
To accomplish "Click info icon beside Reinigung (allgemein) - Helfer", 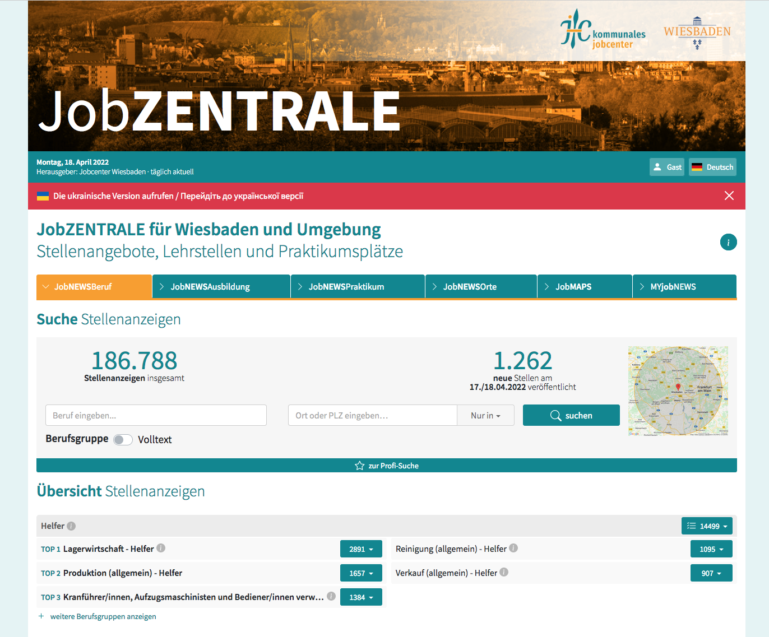I will 513,548.
